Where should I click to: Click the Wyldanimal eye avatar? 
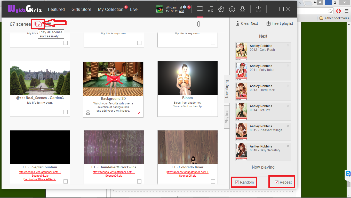pyautogui.click(x=159, y=9)
